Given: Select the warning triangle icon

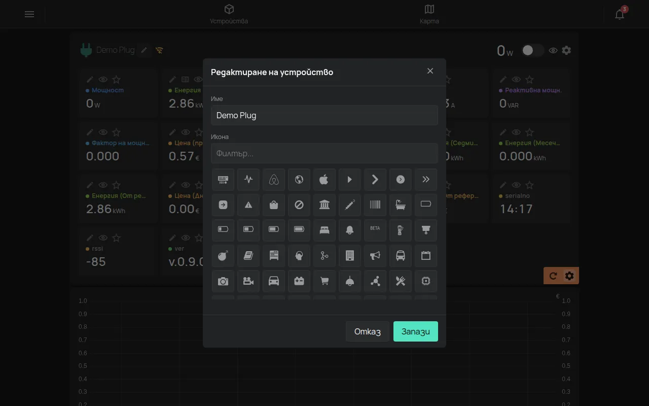Looking at the screenshot, I should (248, 205).
